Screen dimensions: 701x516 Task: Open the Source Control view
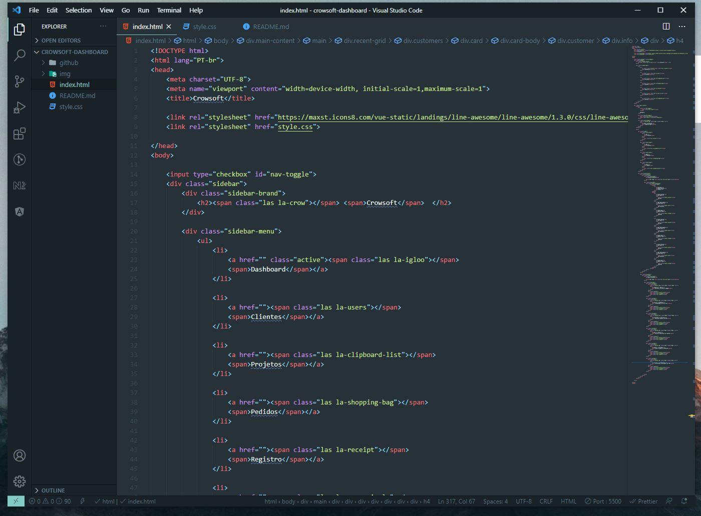tap(20, 81)
